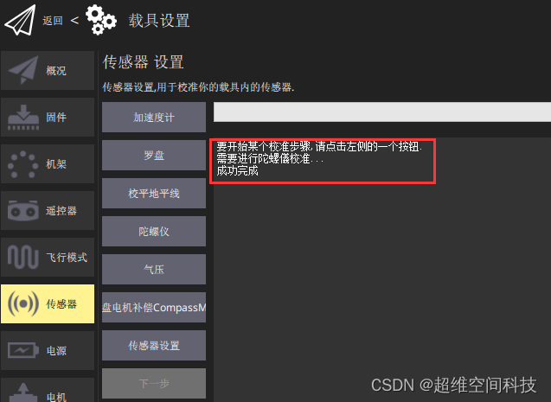Click the 传感器 sensors signal icon
This screenshot has height=402, width=551.
coord(22,303)
